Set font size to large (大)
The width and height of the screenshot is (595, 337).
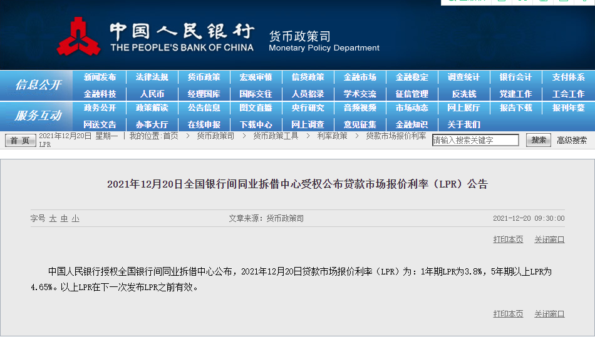point(53,218)
